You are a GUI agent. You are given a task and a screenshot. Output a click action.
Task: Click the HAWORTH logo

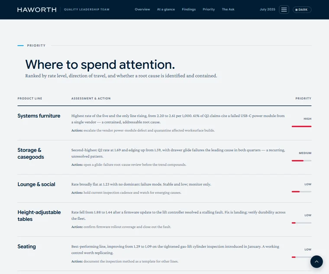click(x=37, y=10)
